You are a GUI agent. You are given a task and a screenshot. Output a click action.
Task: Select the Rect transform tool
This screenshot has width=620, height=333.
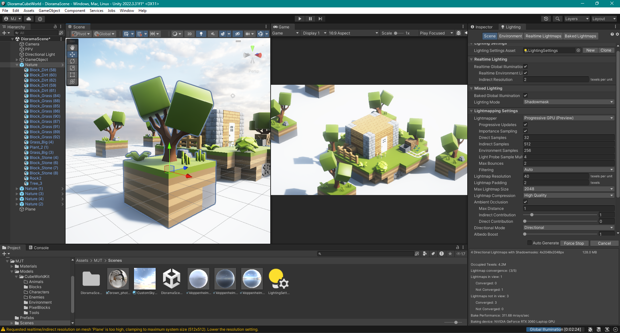[72, 75]
